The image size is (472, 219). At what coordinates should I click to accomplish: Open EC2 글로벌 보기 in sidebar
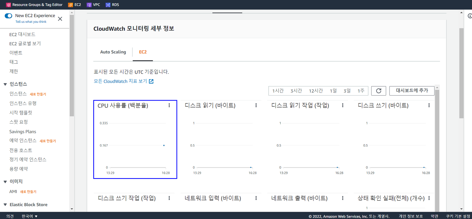coord(25,43)
